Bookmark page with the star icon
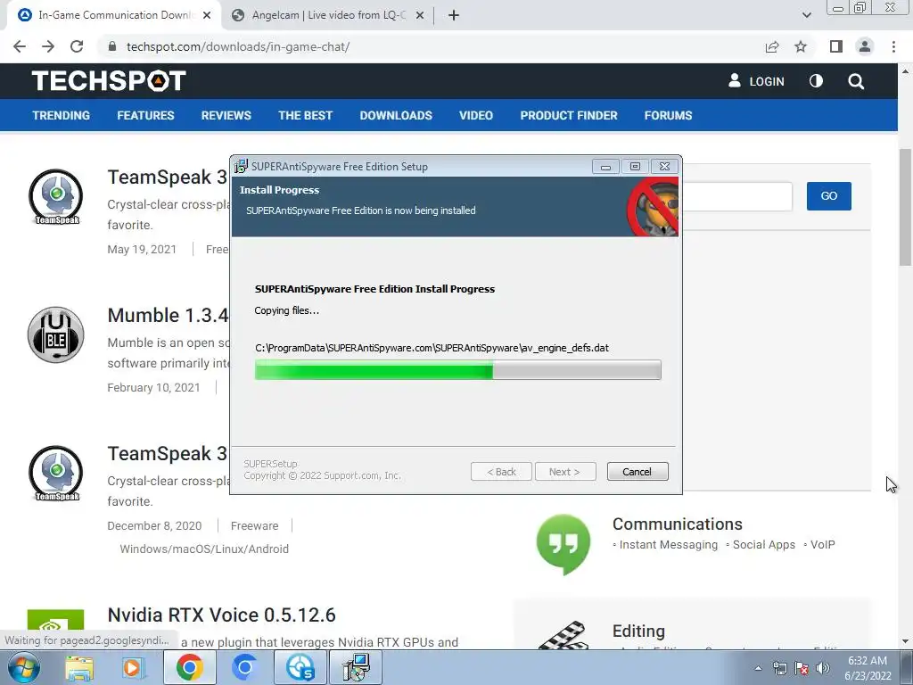 coord(801,46)
